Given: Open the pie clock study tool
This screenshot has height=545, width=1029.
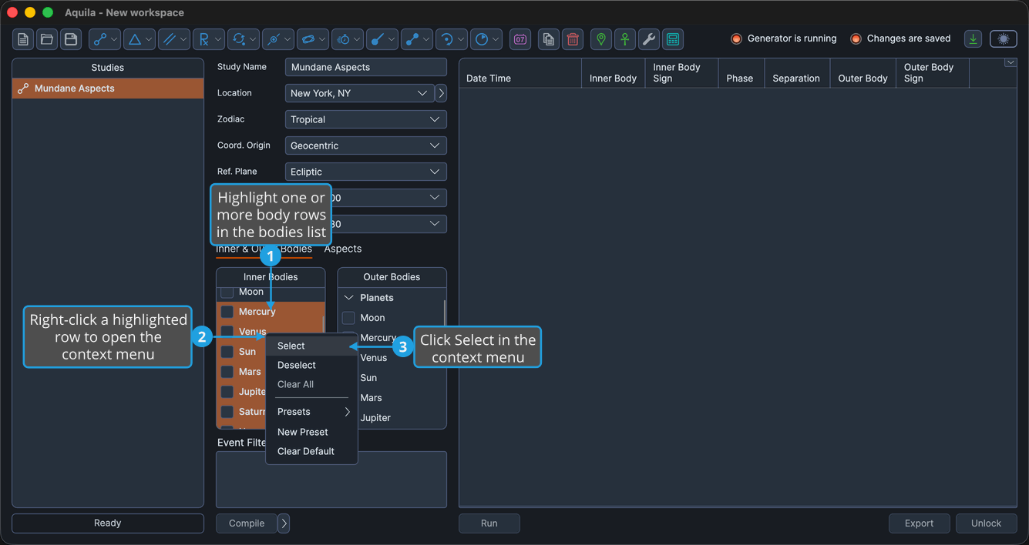Looking at the screenshot, I should coord(486,39).
